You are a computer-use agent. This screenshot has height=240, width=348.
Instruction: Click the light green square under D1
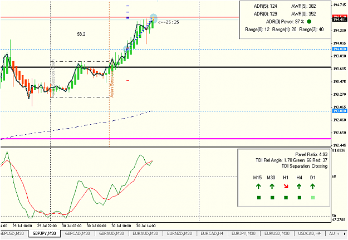pos(313,198)
